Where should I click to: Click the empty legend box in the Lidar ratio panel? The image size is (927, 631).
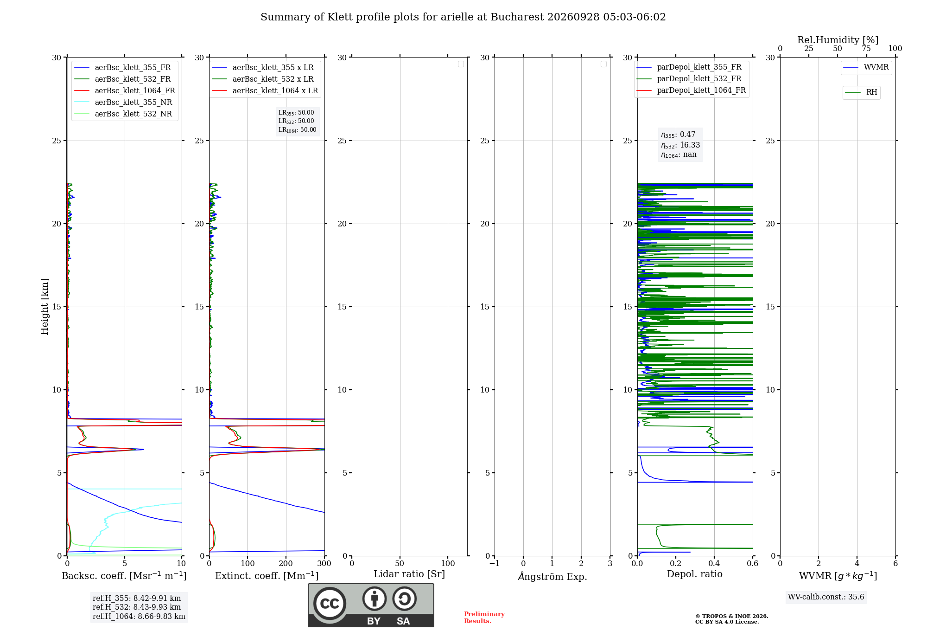(461, 64)
